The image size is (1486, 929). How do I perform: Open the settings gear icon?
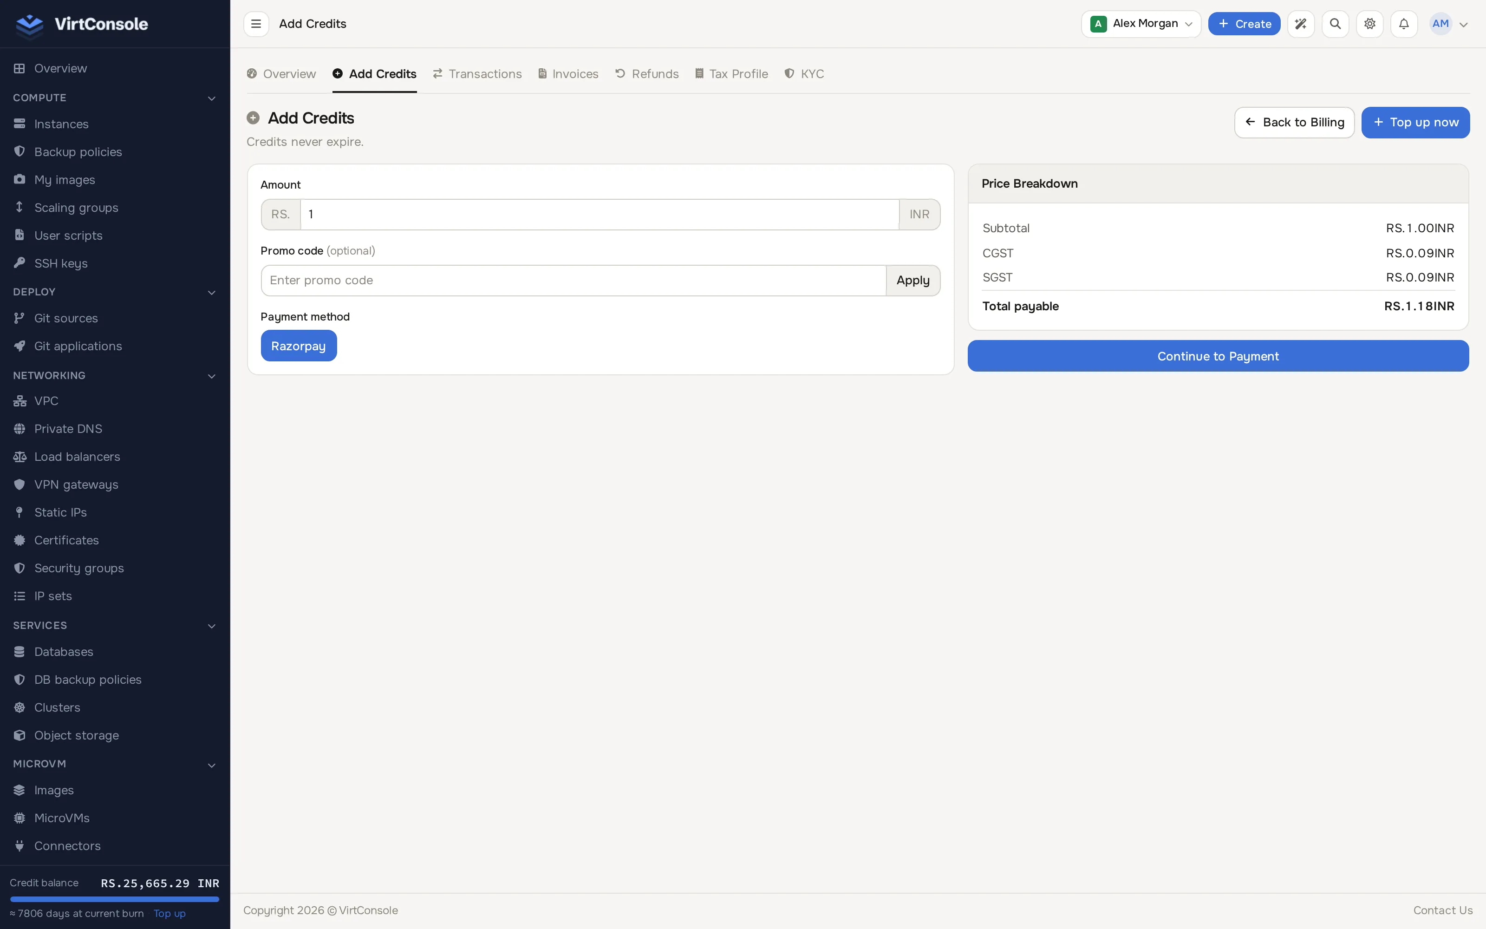(x=1369, y=24)
